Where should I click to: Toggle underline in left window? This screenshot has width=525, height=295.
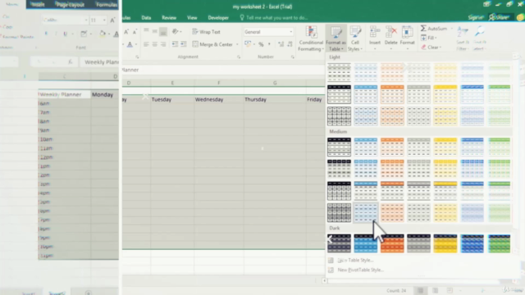click(66, 34)
